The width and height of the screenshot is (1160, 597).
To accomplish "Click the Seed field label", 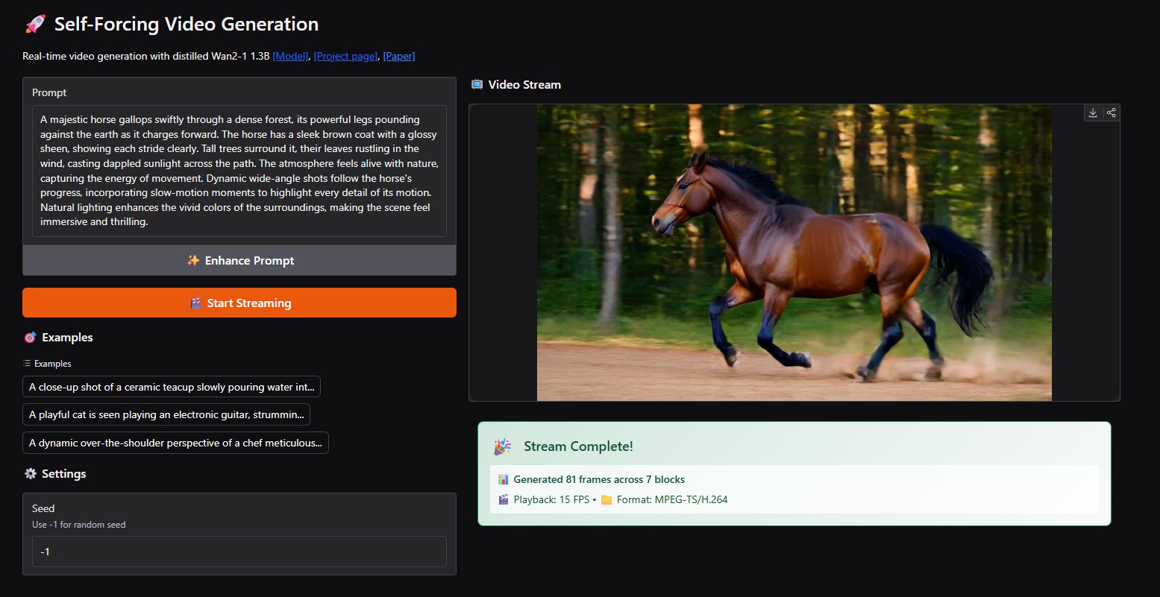I will coord(43,508).
